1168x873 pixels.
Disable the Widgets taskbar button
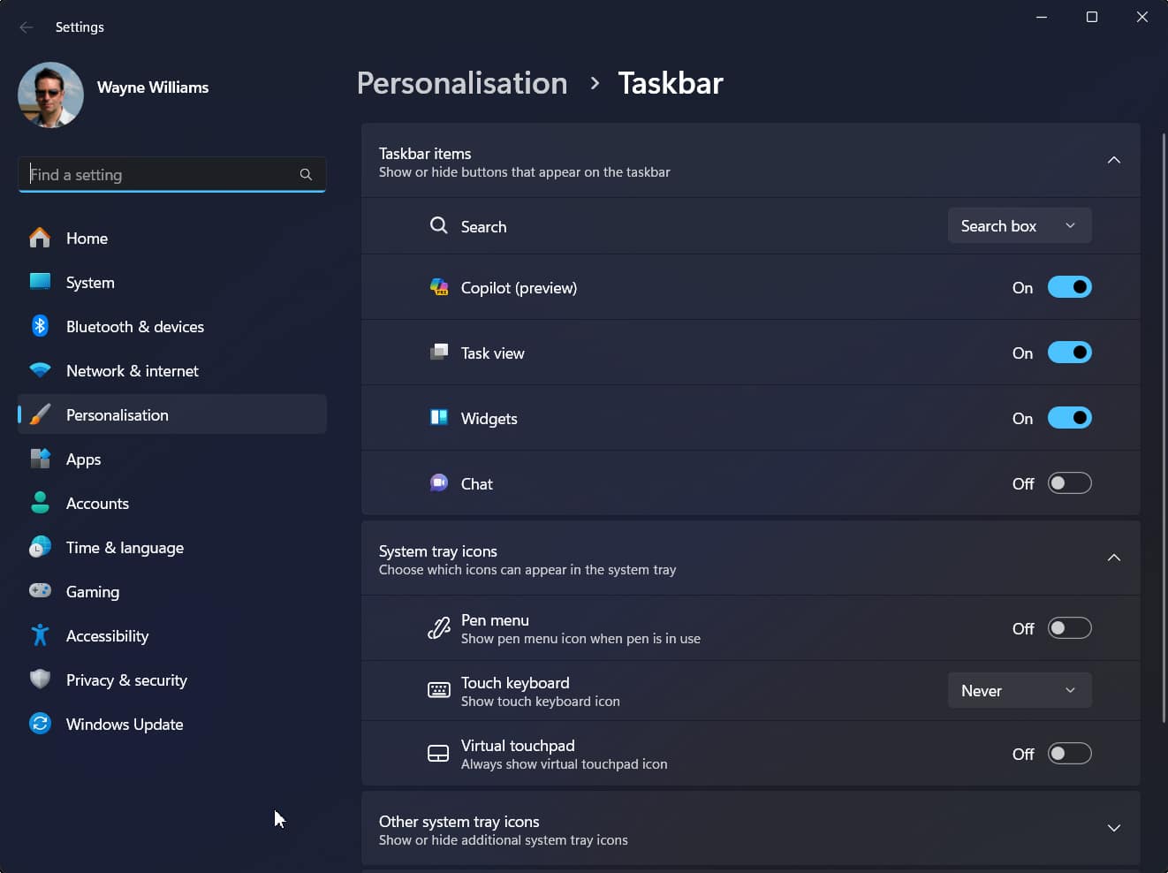tap(1069, 418)
